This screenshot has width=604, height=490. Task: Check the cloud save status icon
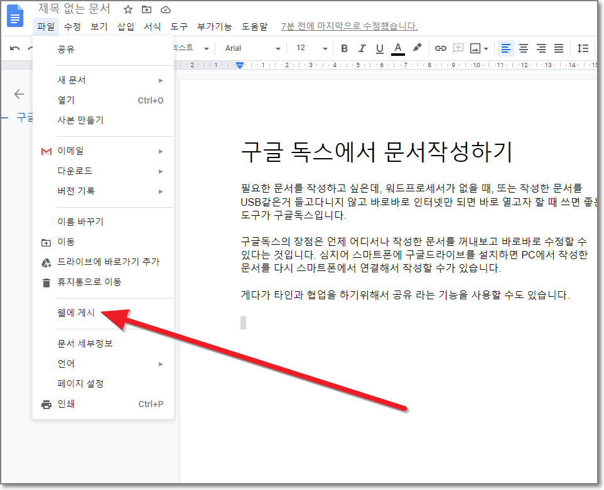point(166,9)
